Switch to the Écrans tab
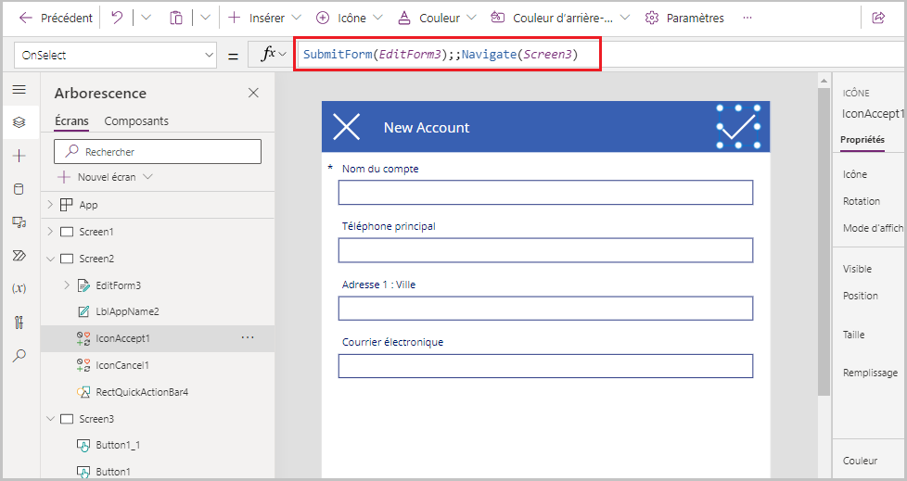907x481 pixels. (71, 120)
